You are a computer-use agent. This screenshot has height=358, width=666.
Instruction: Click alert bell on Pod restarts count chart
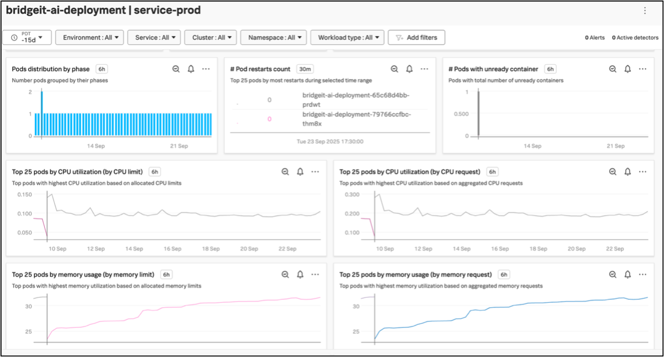click(409, 69)
